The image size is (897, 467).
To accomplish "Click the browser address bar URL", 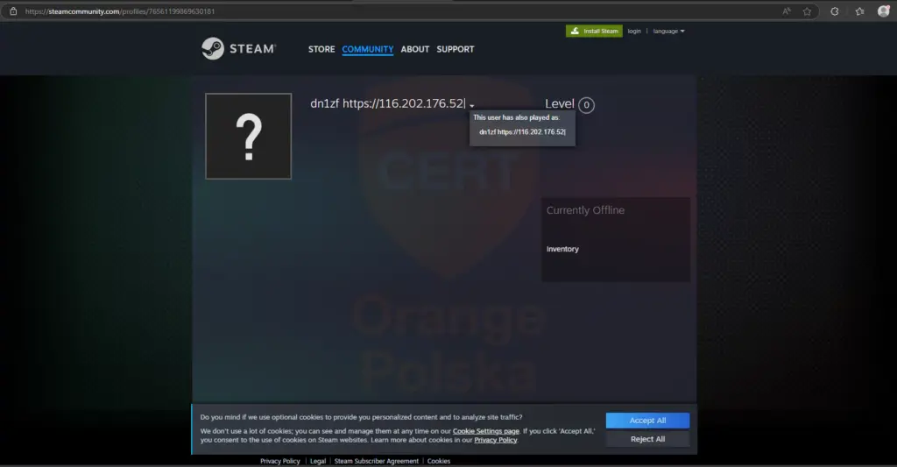I will point(119,11).
